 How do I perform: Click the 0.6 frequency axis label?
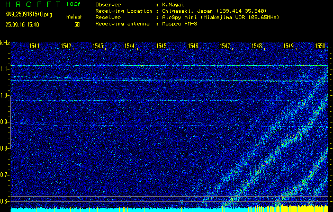tap(4, 201)
